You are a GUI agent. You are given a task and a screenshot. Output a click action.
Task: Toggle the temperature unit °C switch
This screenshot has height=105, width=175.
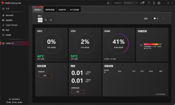click(154, 19)
